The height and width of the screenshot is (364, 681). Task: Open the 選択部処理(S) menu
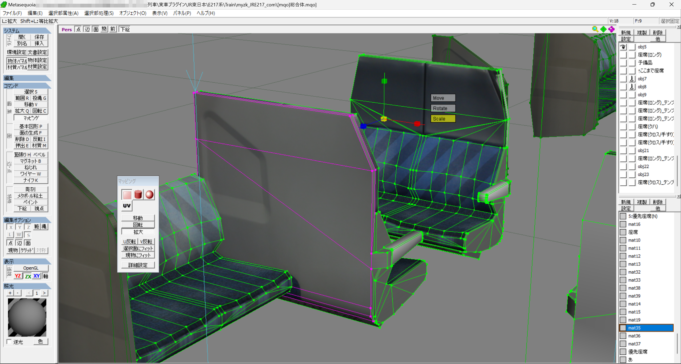99,13
